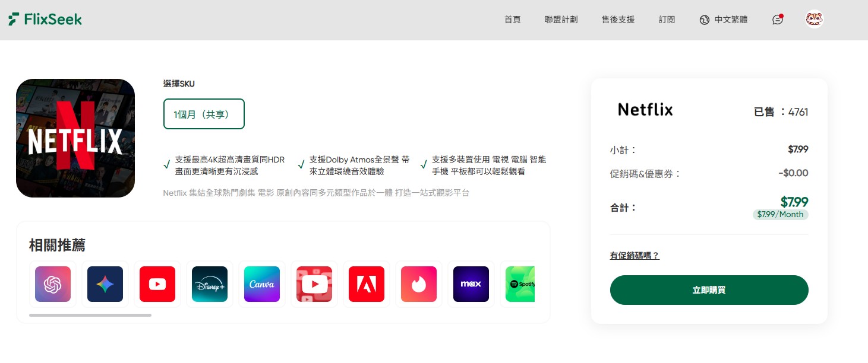This screenshot has width=868, height=363.
Task: Open the Gemini star recommendation icon
Action: pos(105,284)
